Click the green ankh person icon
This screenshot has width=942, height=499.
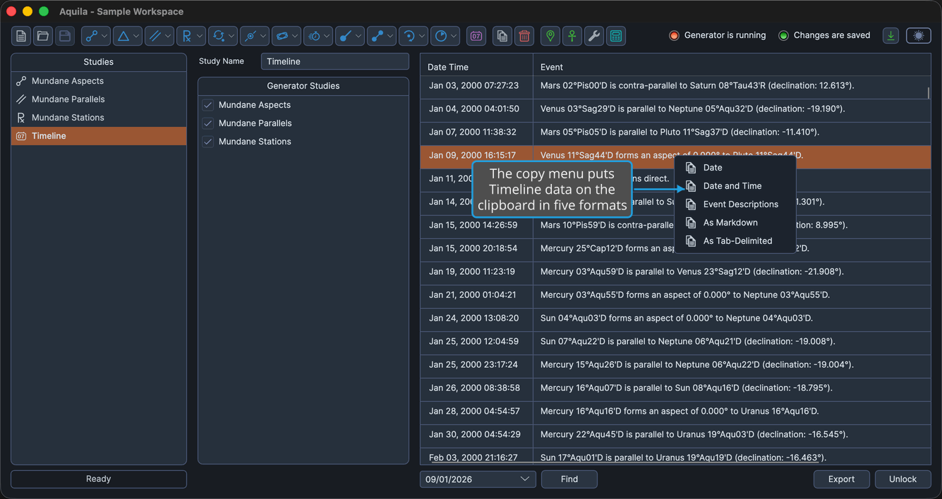click(x=572, y=36)
